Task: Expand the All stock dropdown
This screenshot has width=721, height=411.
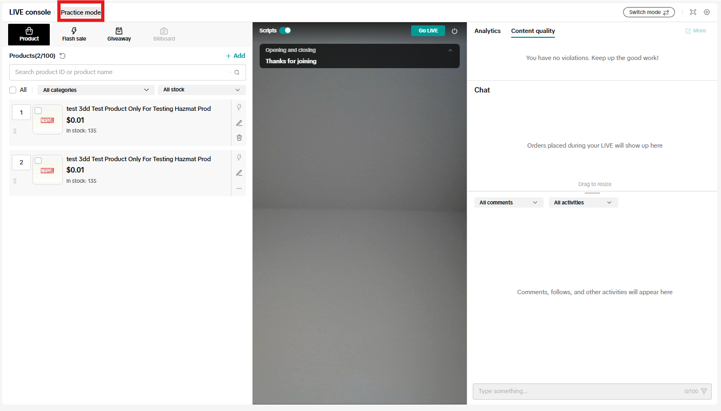Action: 201,90
